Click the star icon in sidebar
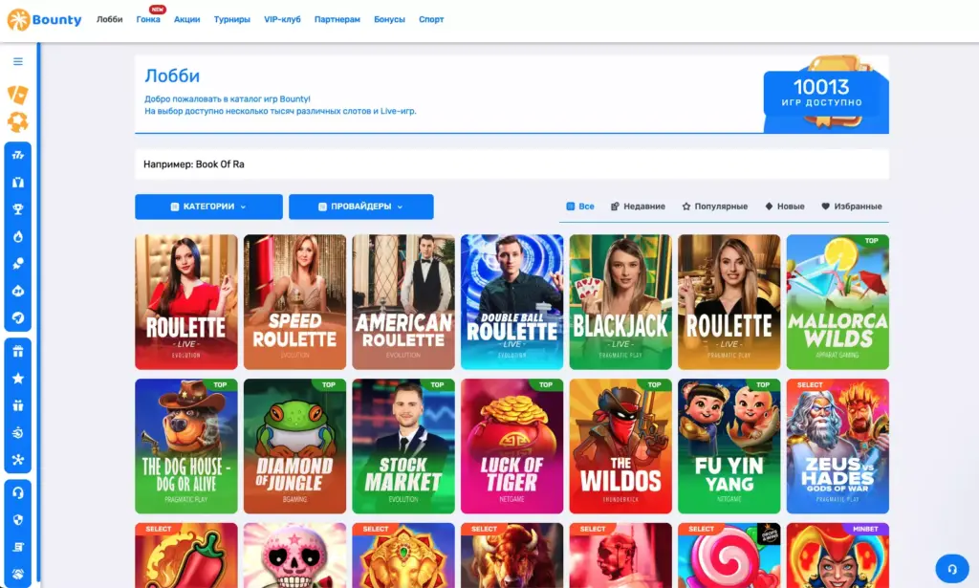The height and width of the screenshot is (588, 979). [18, 379]
